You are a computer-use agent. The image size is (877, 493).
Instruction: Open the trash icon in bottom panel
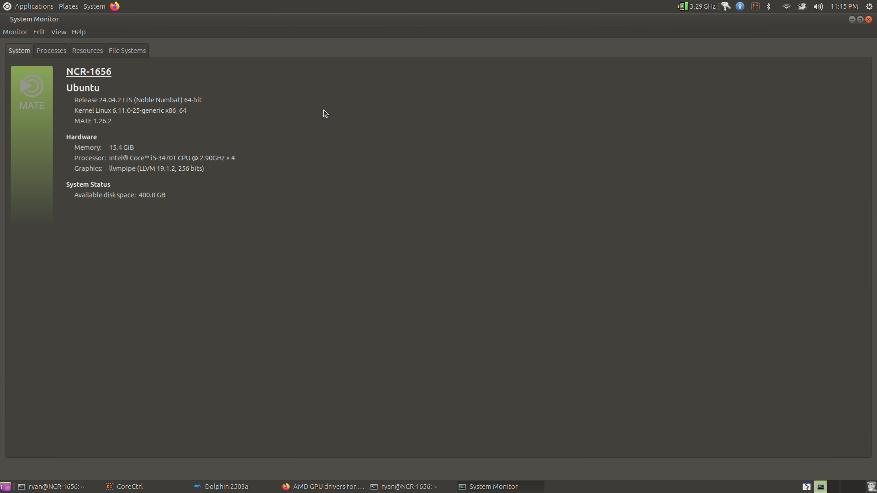click(x=872, y=487)
